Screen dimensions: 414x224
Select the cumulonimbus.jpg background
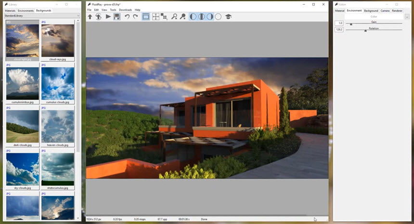tap(23, 83)
